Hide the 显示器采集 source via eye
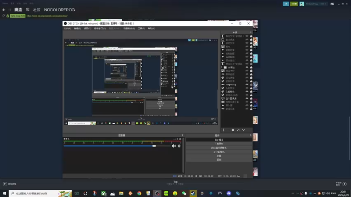 247,98
